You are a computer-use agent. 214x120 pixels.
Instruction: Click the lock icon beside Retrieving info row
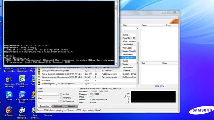coord(39,84)
